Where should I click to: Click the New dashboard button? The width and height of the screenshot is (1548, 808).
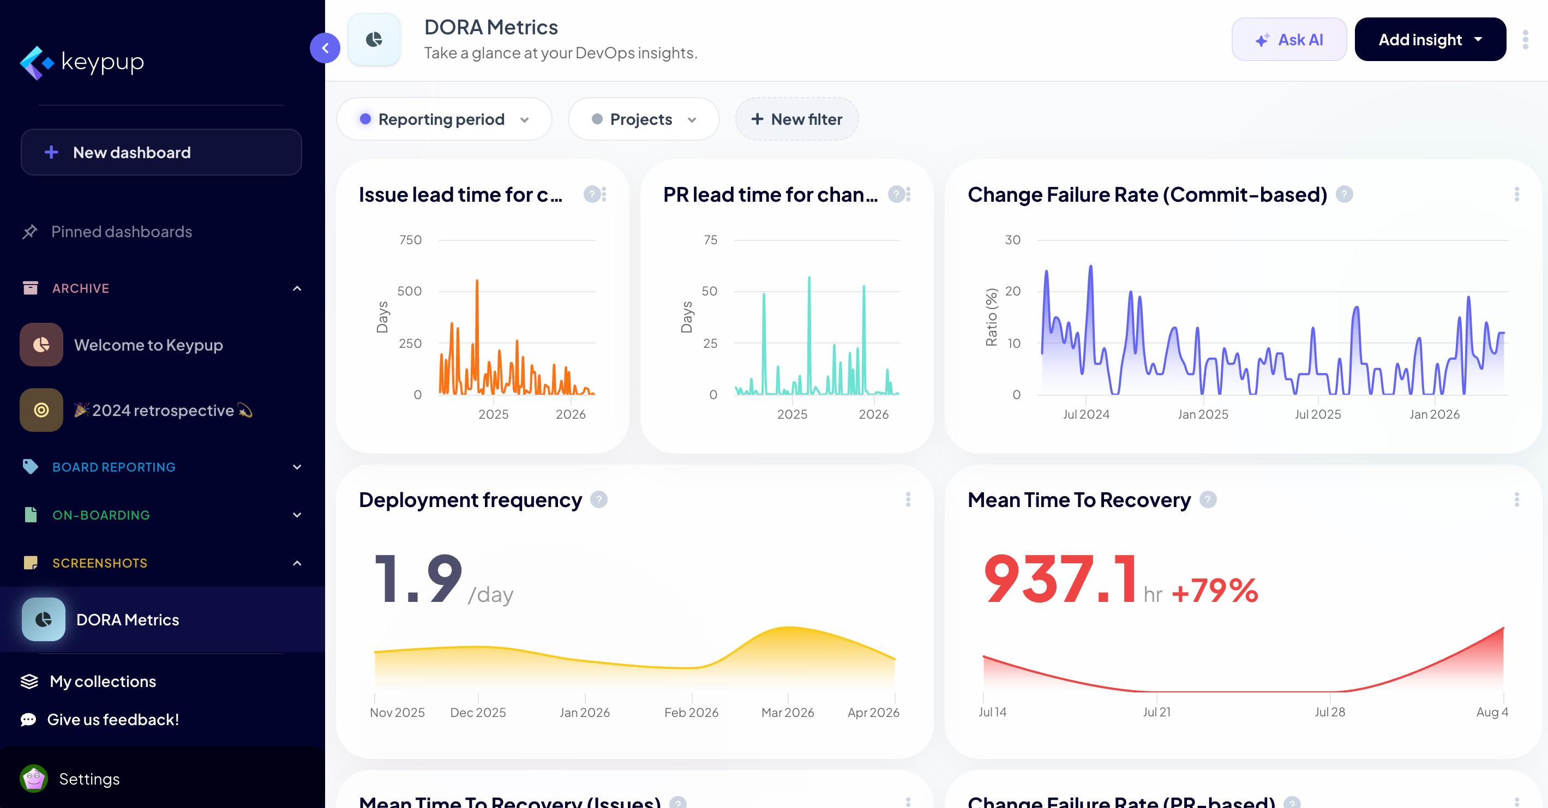pyautogui.click(x=161, y=153)
